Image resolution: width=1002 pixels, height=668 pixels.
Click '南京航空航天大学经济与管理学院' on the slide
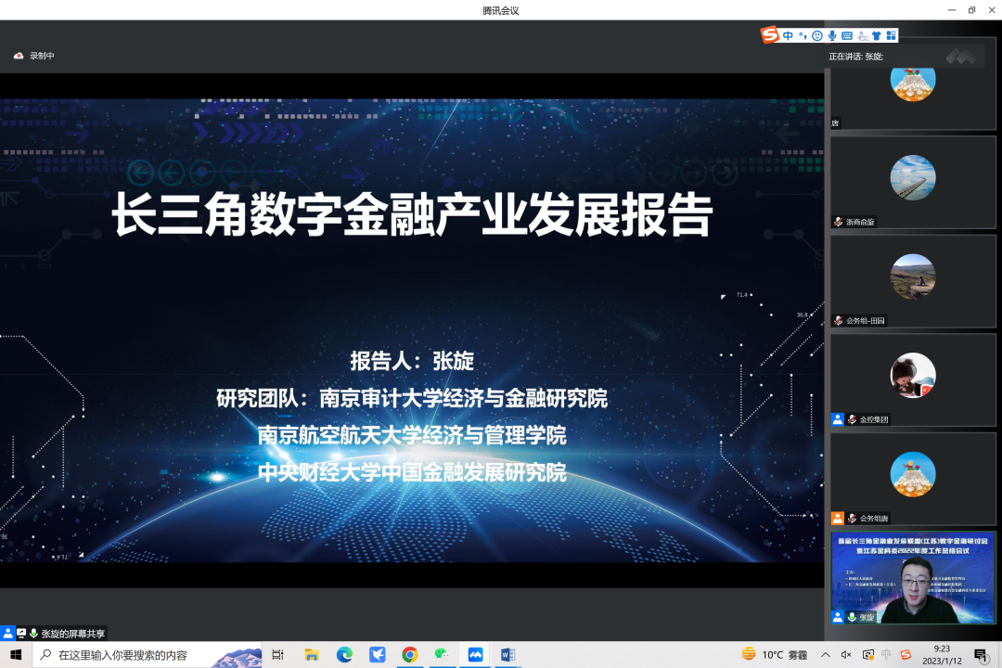(x=412, y=435)
